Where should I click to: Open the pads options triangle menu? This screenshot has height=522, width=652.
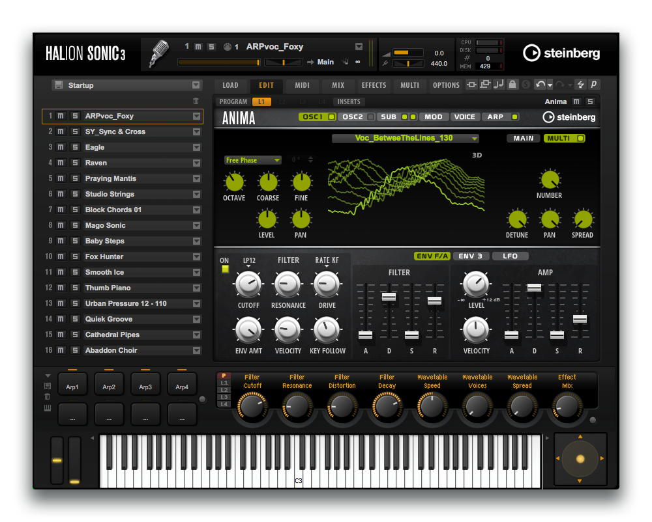click(x=48, y=376)
